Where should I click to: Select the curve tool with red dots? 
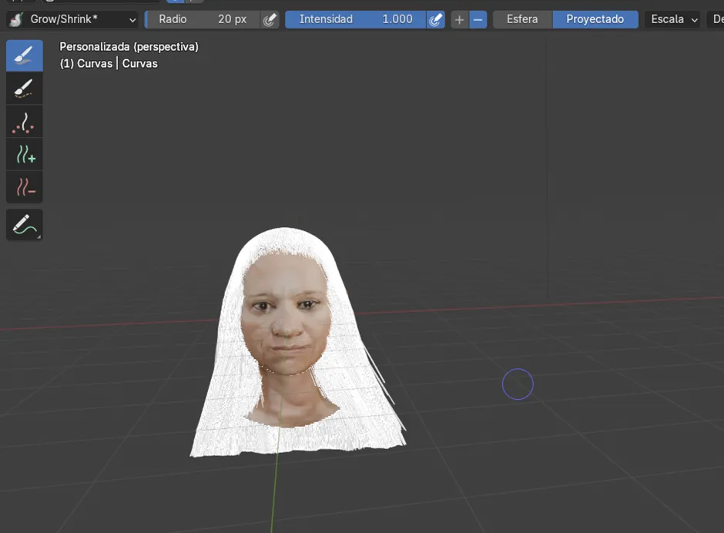[25, 122]
